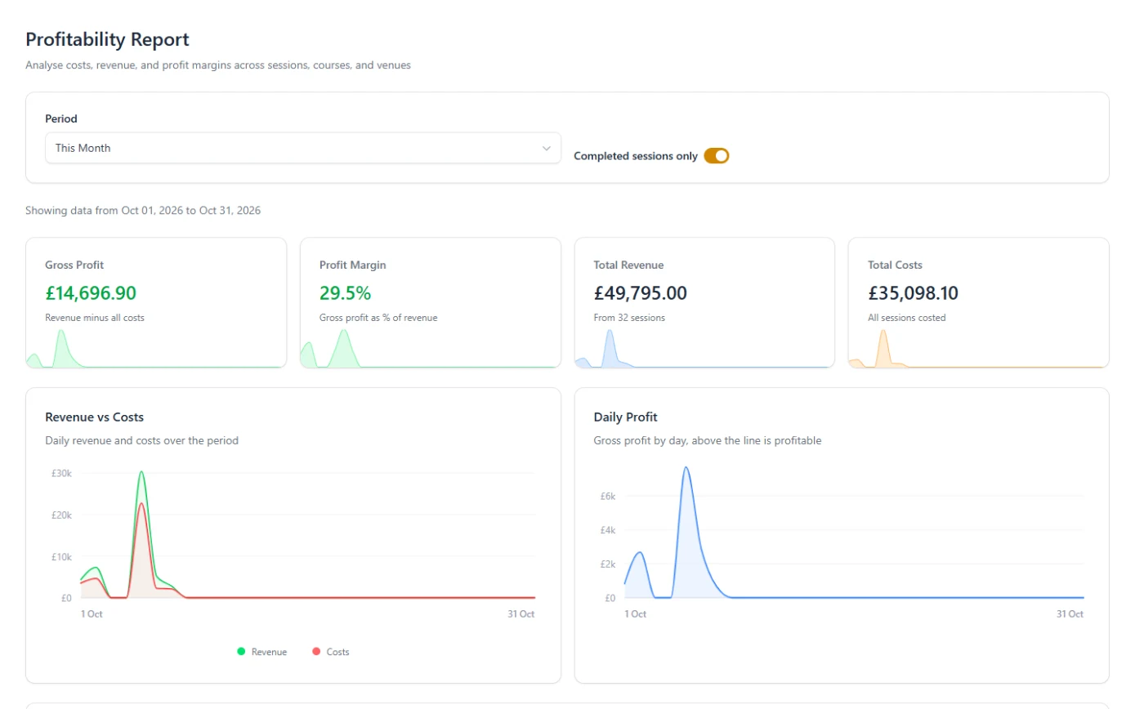Toggle the Costs legend item
1135x709 pixels.
[x=331, y=652]
